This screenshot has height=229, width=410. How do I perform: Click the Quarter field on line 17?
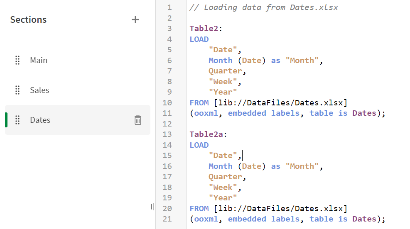225,176
